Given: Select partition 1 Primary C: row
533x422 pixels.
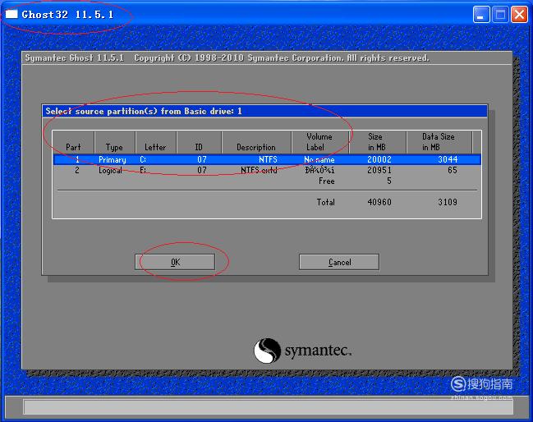Looking at the screenshot, I should tap(267, 159).
